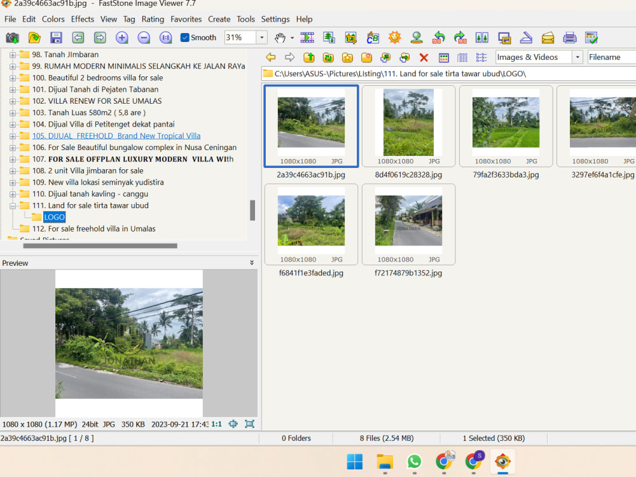Viewport: 636px width, 477px height.
Task: Add the folder to favorites with the star icon
Action: point(347,58)
